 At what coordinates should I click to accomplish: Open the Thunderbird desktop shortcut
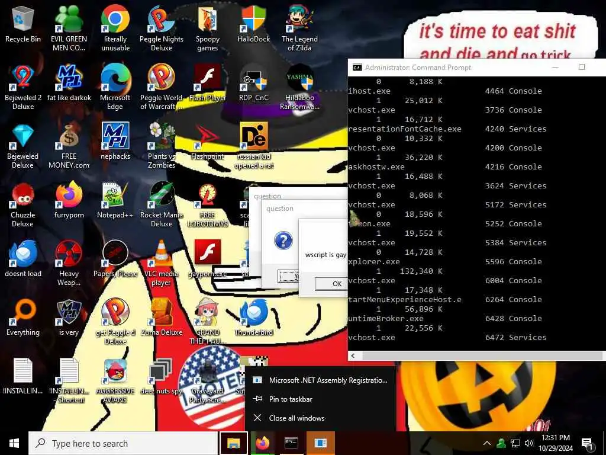click(x=253, y=318)
